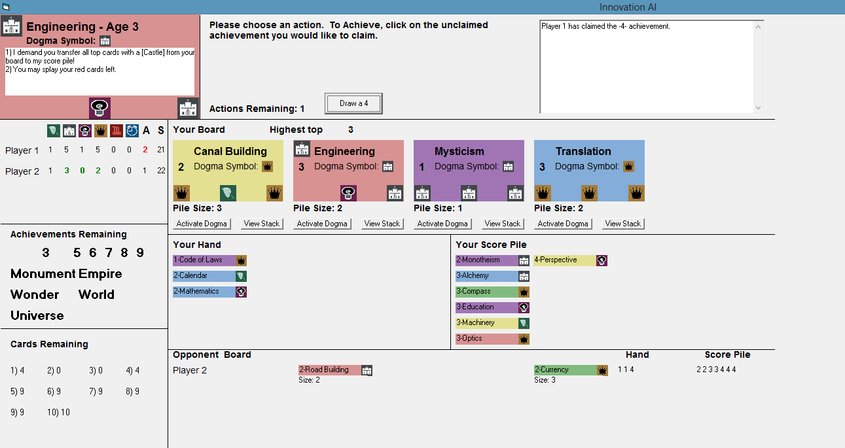845x448 pixels.
Task: Activate Dogma for Mysticism
Action: tap(443, 224)
